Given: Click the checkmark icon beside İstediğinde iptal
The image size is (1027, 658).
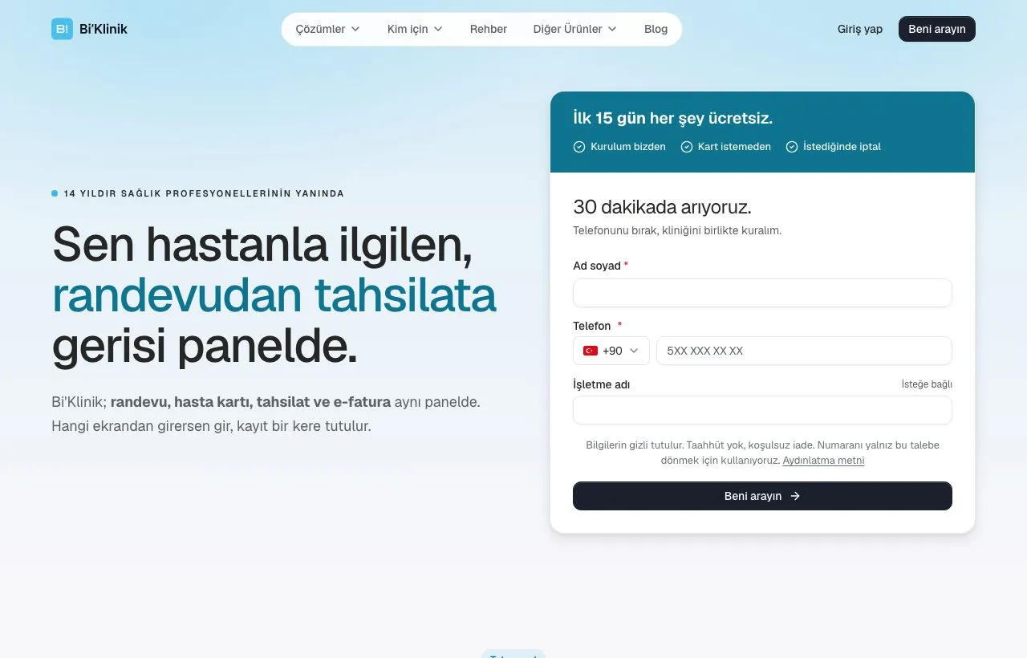Looking at the screenshot, I should click(792, 147).
